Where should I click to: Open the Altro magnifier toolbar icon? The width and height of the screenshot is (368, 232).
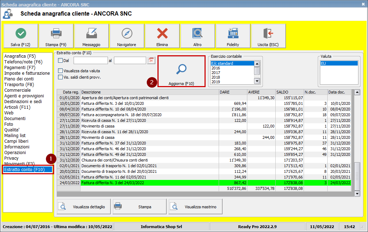point(197,33)
